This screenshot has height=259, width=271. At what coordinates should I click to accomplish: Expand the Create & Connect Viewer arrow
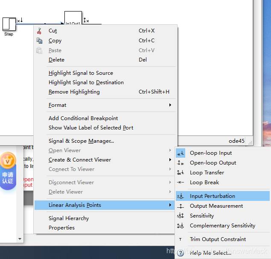170,160
